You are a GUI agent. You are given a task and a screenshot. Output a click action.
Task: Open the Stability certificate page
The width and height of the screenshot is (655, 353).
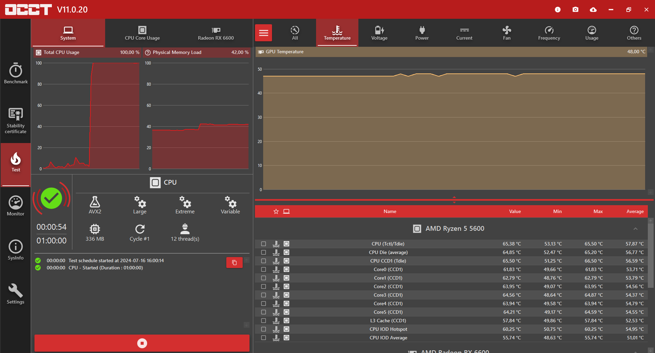coord(16,120)
